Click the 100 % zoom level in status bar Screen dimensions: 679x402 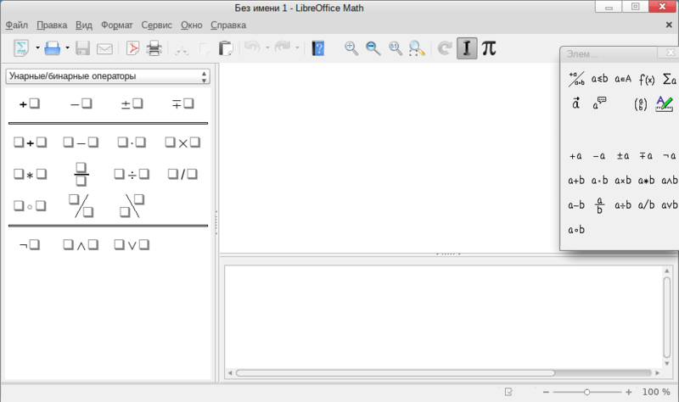click(x=655, y=392)
